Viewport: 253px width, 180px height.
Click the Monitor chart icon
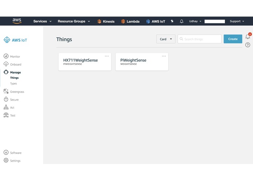pos(6,56)
